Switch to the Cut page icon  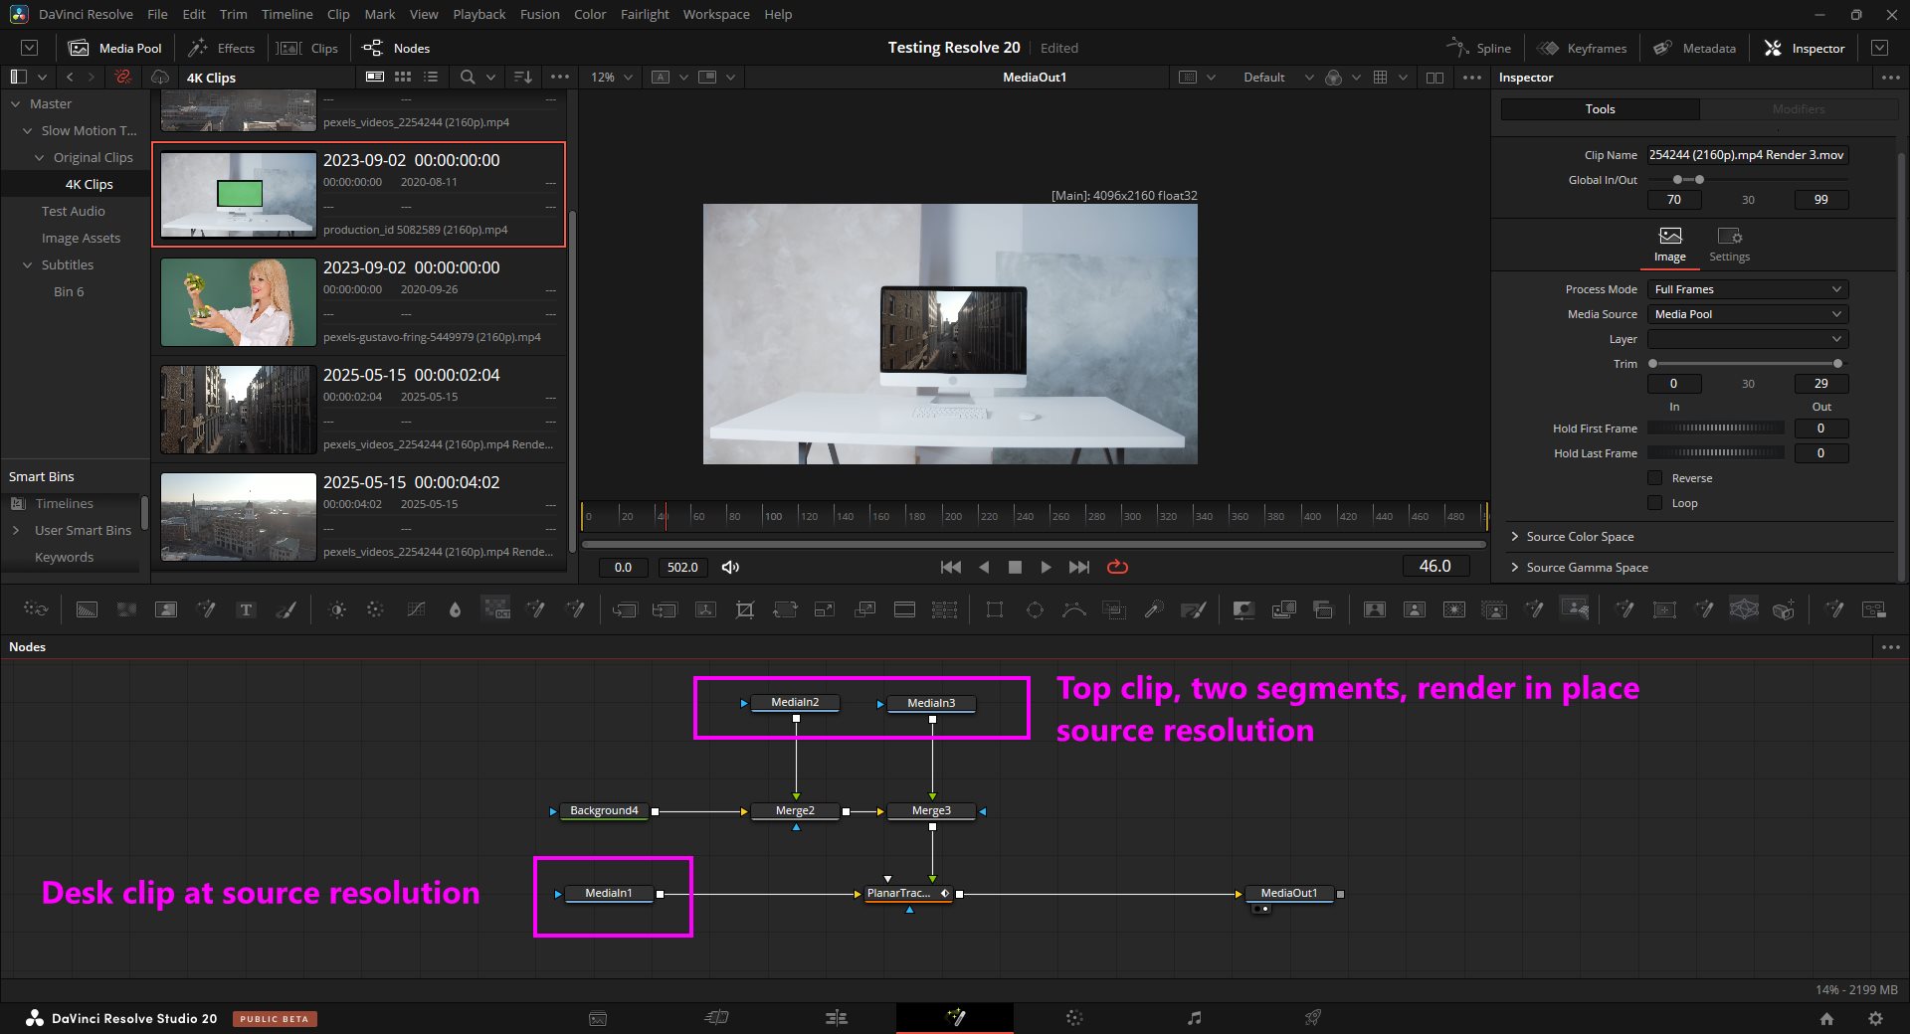716,1018
